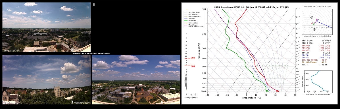Click the pennant wind barb at 200 hPa
Image resolution: width=340 pixels, height=109 pixels.
(297, 33)
